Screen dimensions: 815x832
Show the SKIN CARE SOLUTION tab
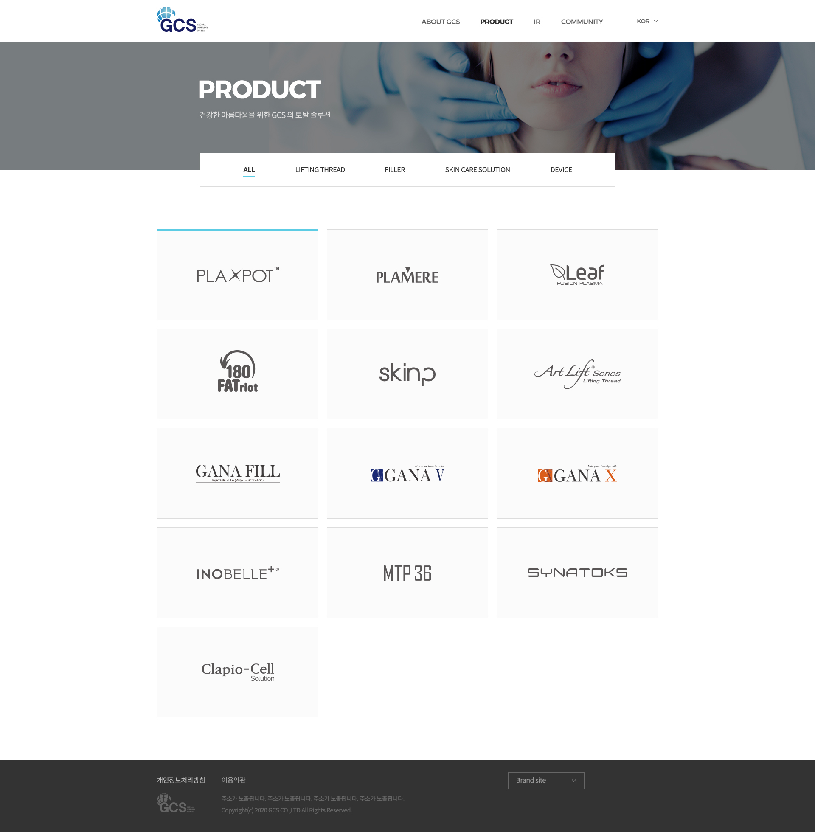477,170
